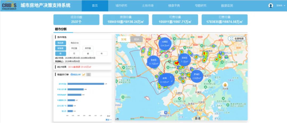This screenshot has width=287, height=123.
Task: Select the highlighted metric filter left of 供应量
Action: pos(61,48)
